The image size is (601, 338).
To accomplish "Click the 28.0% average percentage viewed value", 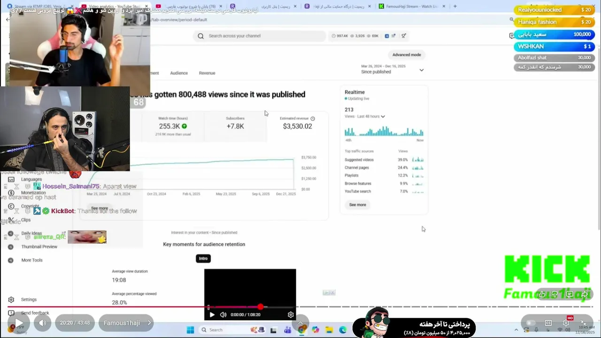I will point(119,302).
